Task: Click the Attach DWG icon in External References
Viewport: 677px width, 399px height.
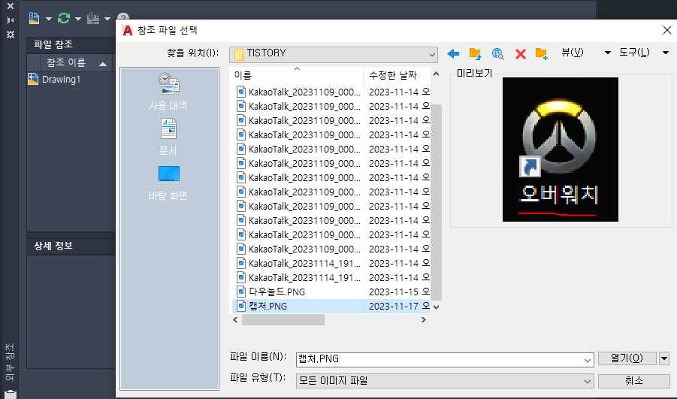Action: coord(34,18)
